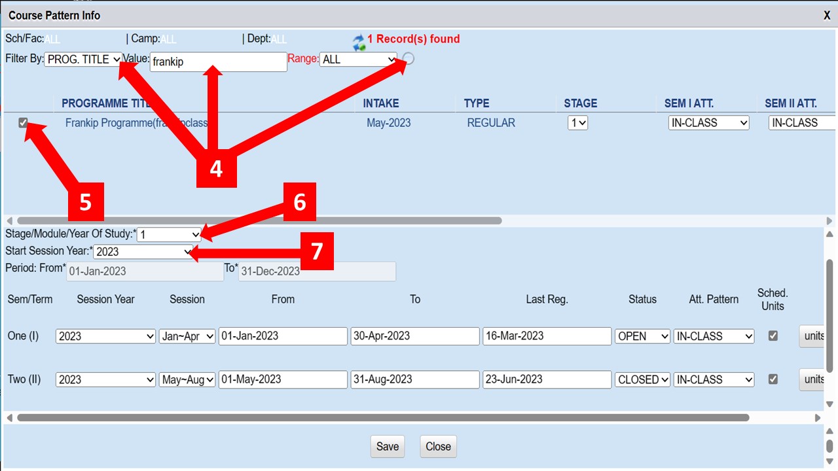This screenshot has height=471, width=838.
Task: Open the Filter By PROG. TITLE dropdown
Action: tap(83, 60)
